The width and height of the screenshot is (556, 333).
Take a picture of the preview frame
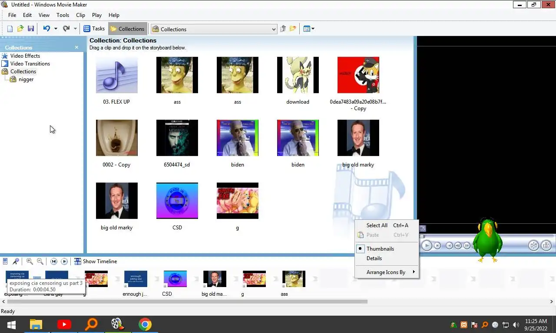point(546,245)
